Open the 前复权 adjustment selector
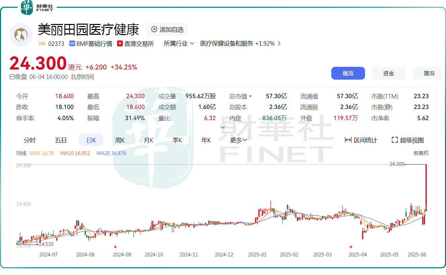Viewport: 446px width, 275px height. point(421,153)
